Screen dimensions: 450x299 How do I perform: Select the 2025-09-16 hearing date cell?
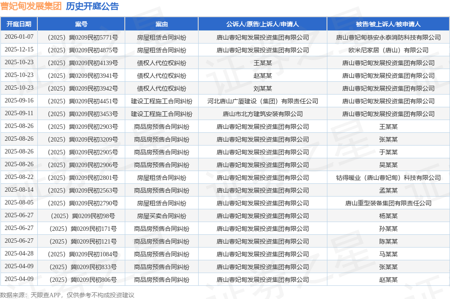(x=19, y=101)
